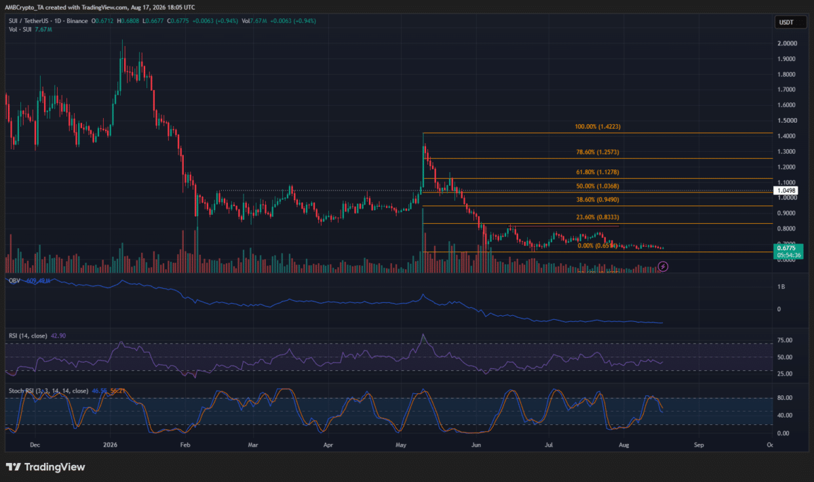
Task: Click the Jul label on time axis
Action: (549, 446)
